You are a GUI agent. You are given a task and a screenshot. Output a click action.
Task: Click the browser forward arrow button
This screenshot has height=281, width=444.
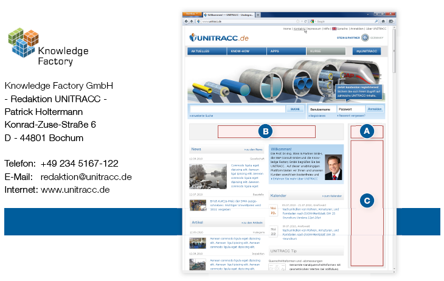[x=191, y=21]
